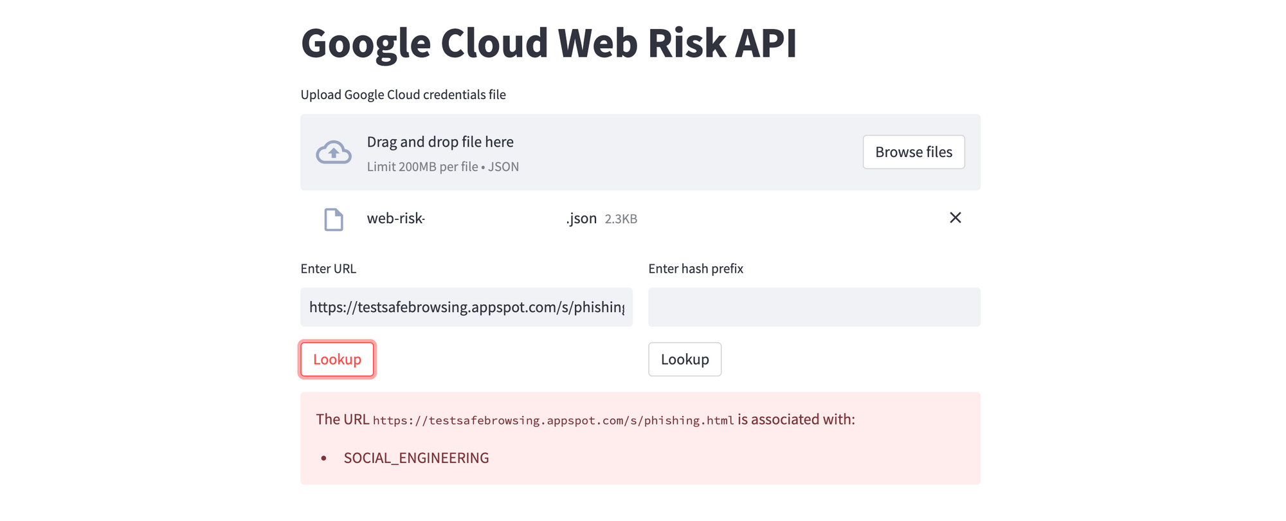The image size is (1286, 521).
Task: Click the Upload Google Cloud credentials file label
Action: tap(403, 95)
